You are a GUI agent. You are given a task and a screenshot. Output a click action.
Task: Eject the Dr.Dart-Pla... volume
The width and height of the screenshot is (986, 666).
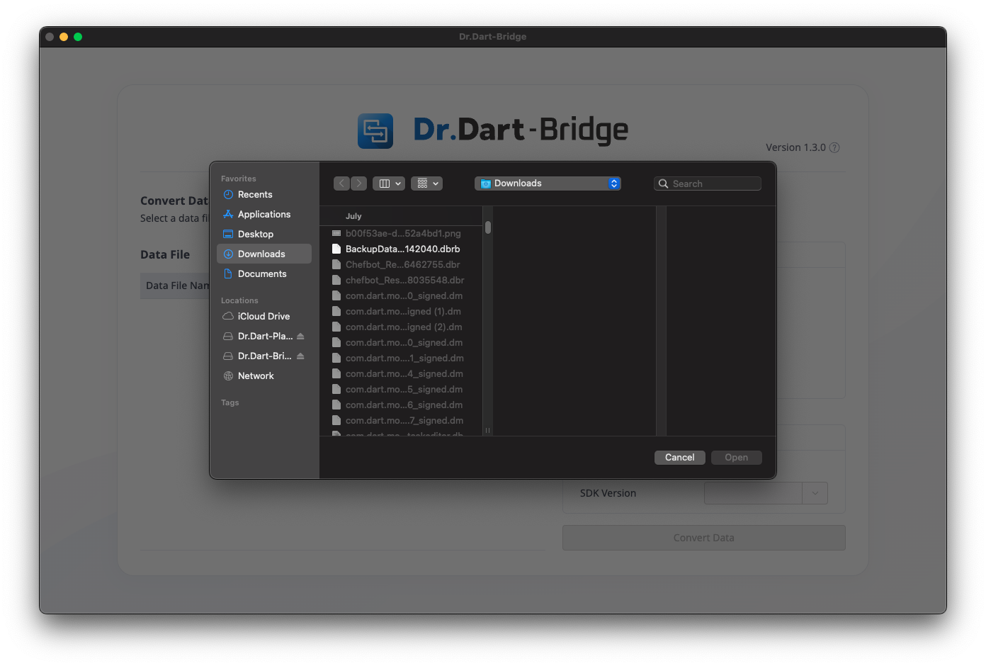[x=300, y=337]
